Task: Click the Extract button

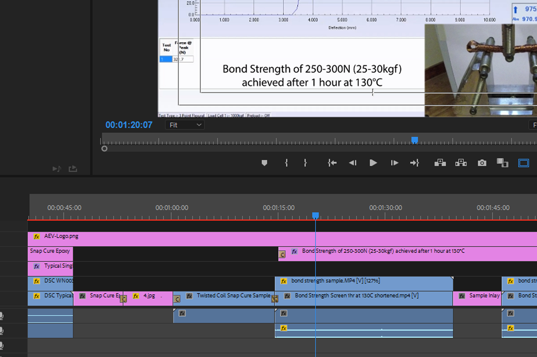Action: coord(461,163)
